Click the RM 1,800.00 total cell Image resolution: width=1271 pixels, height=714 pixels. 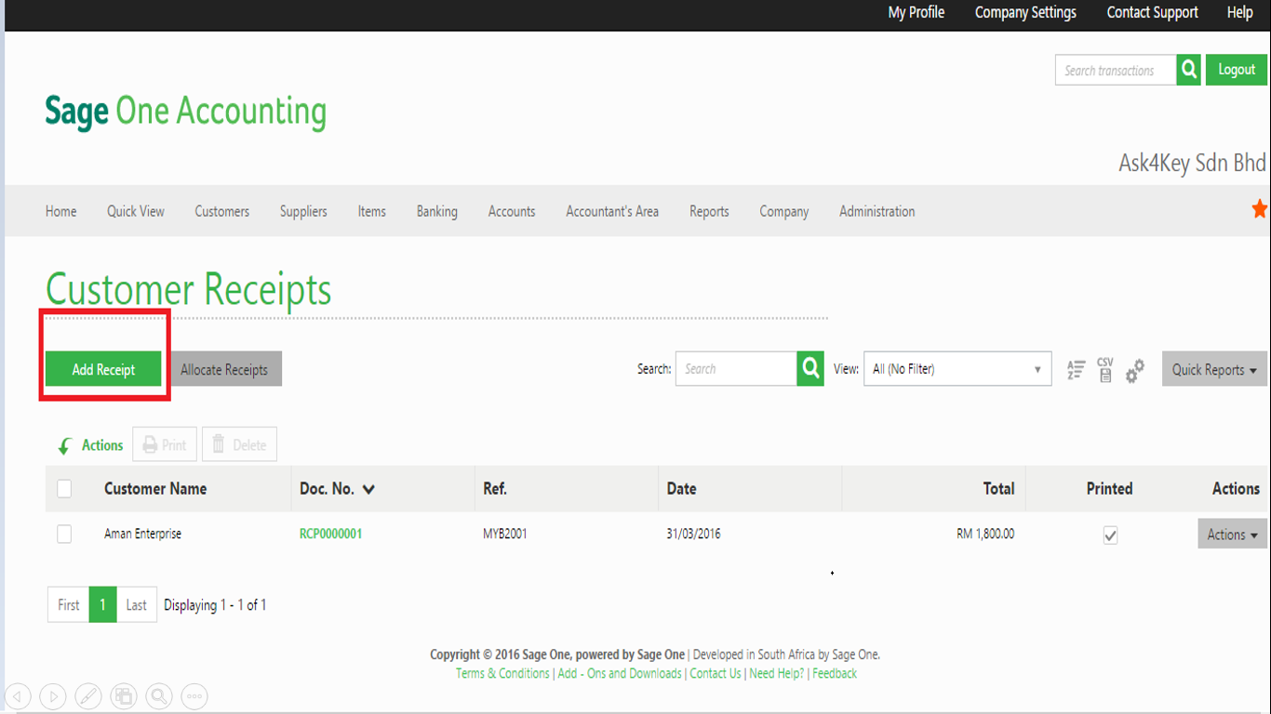coord(985,534)
